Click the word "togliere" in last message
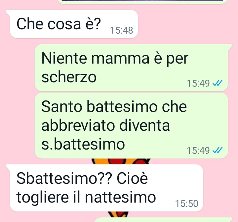The height and width of the screenshot is (222, 238). (x=43, y=198)
